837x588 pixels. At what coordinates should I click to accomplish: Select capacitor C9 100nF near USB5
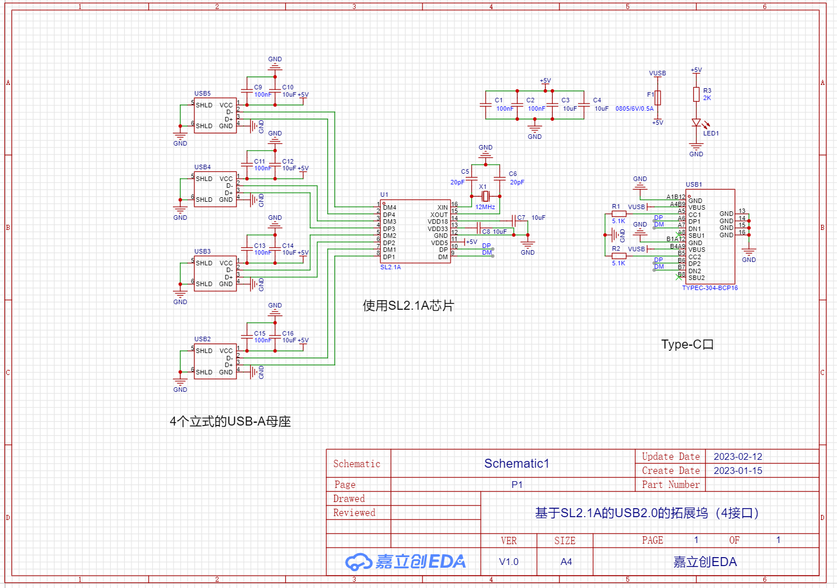(247, 91)
